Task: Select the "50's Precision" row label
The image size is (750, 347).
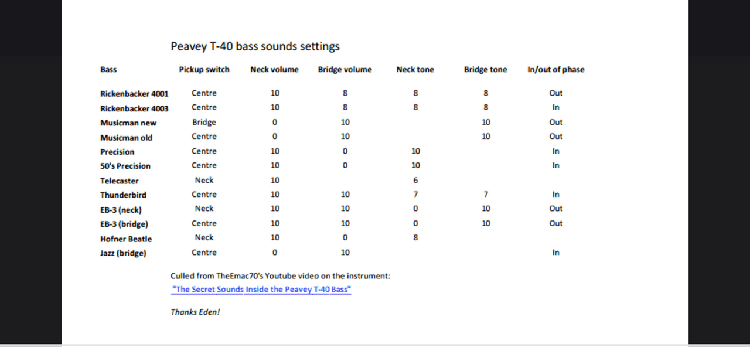Action: 125,166
